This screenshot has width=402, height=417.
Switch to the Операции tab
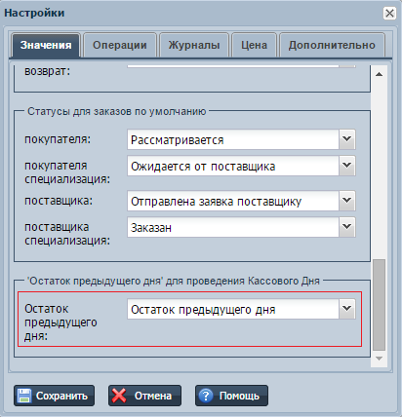click(120, 45)
